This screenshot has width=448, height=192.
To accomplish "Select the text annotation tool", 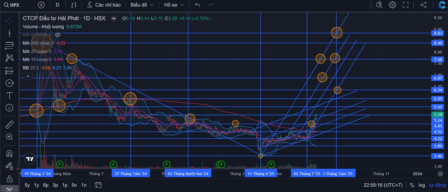I will pos(9,95).
